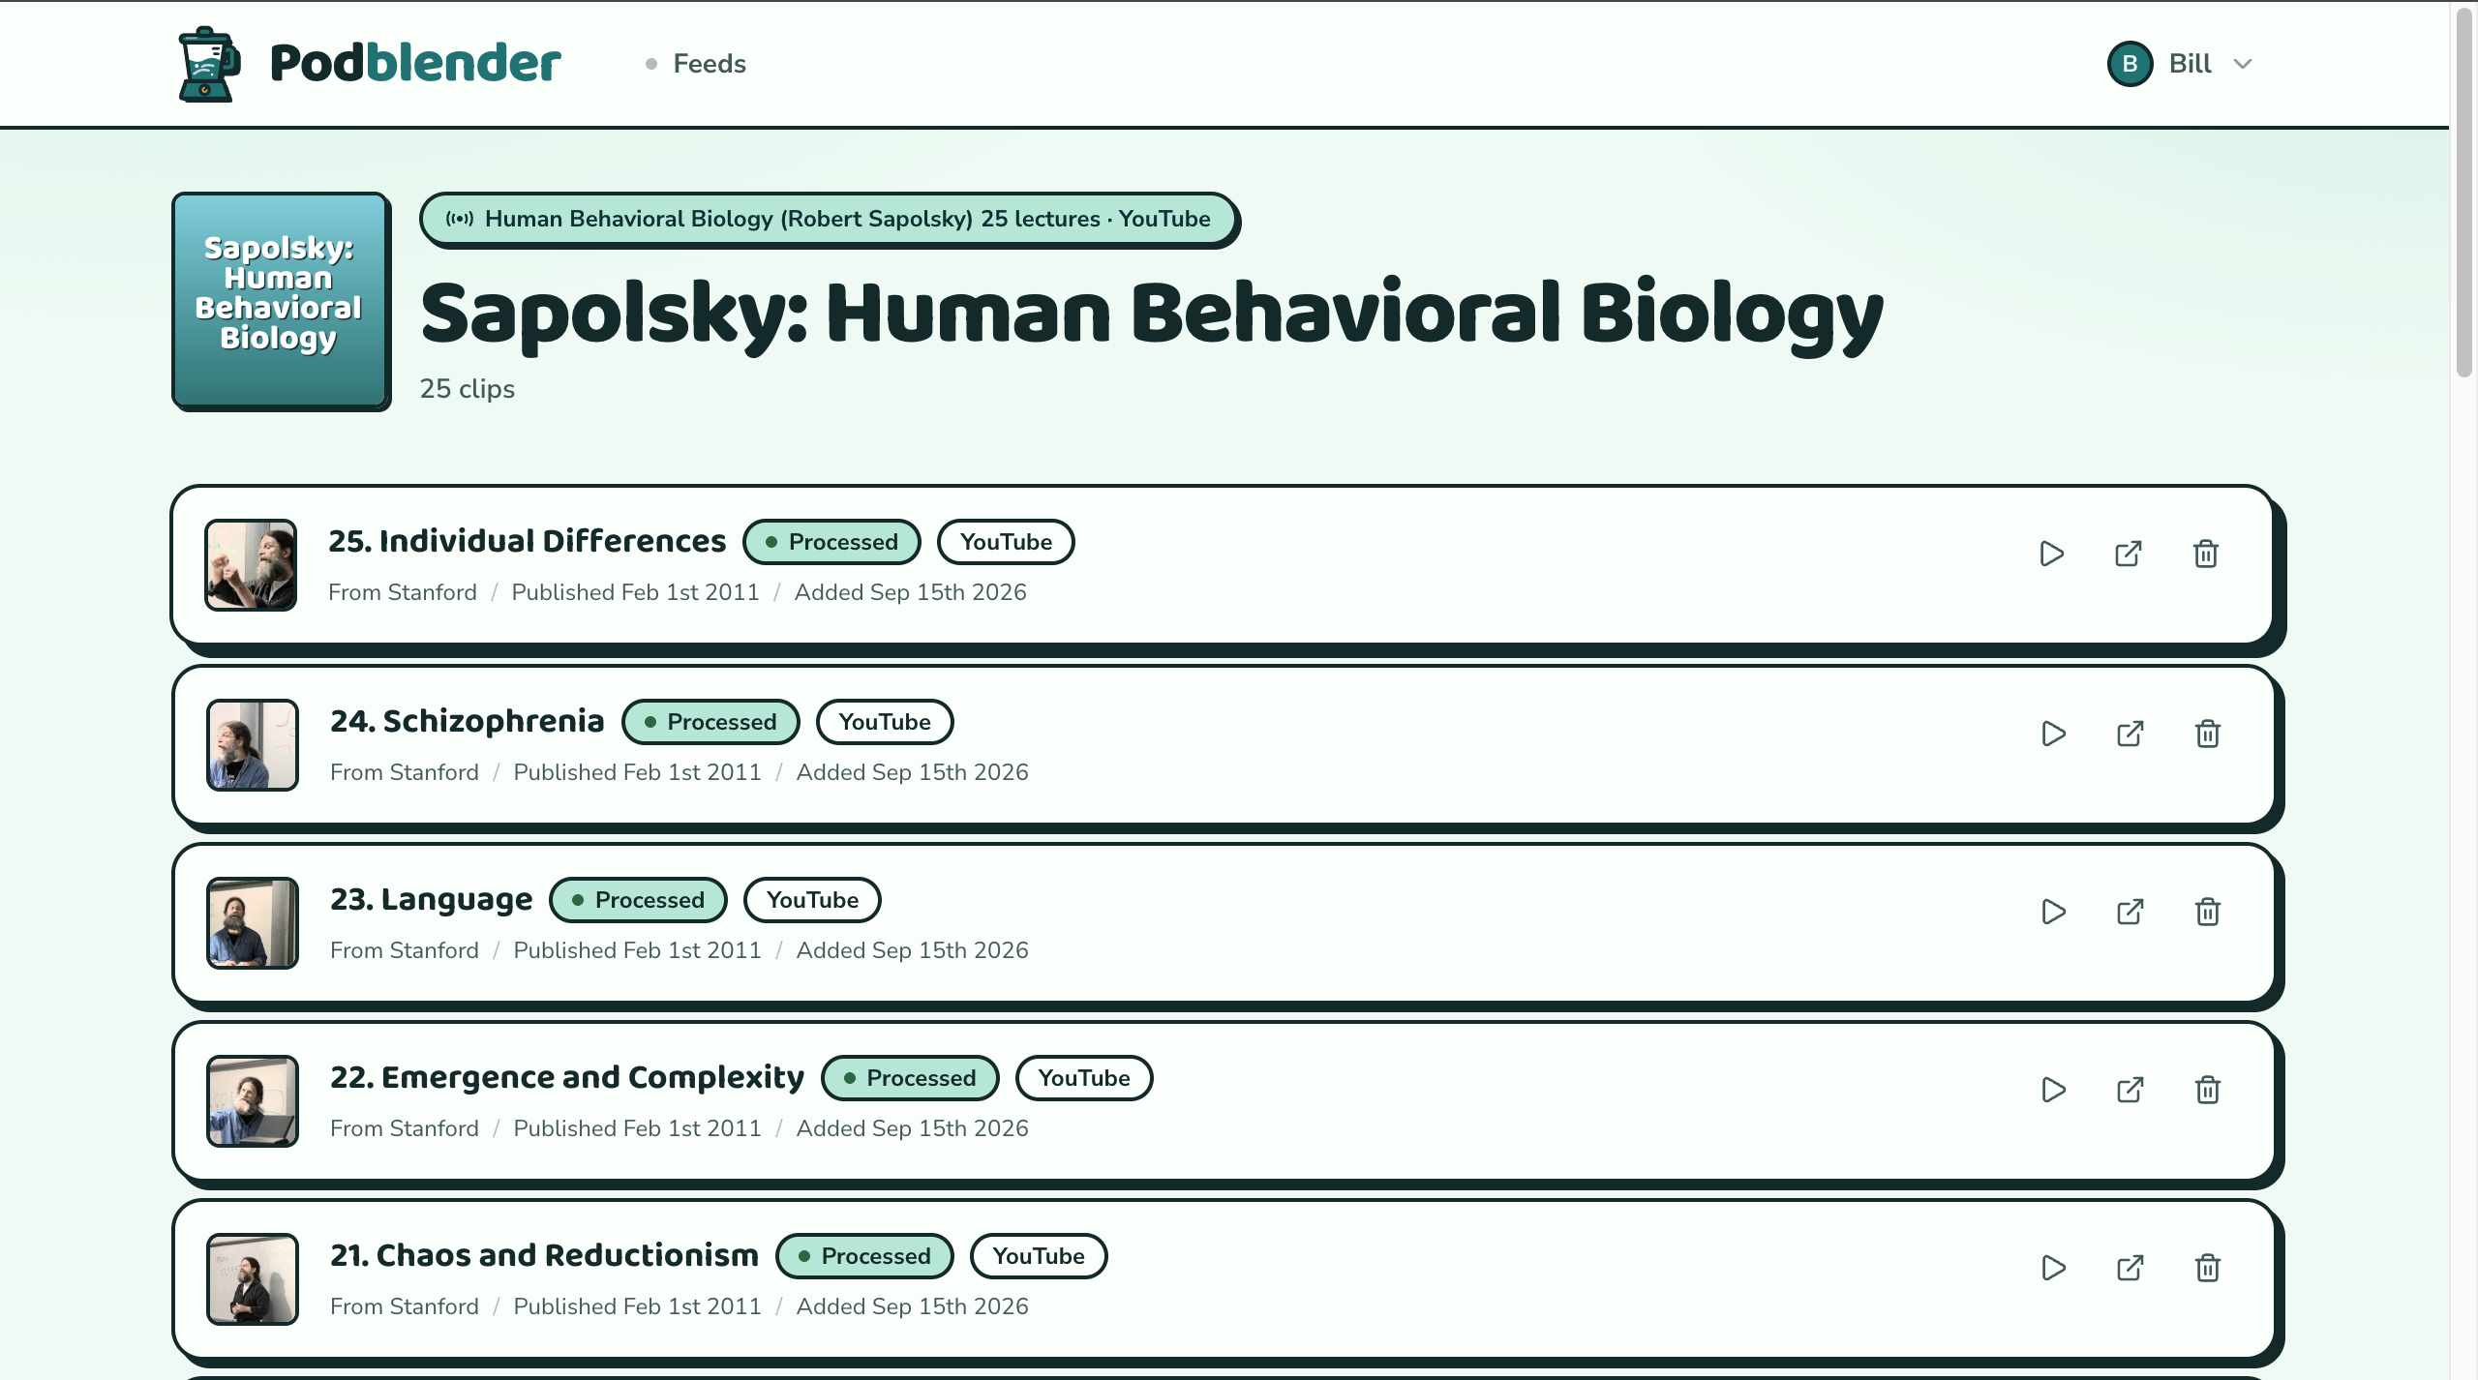
Task: Click thumbnail of 24. Schizophrenia
Action: (253, 745)
